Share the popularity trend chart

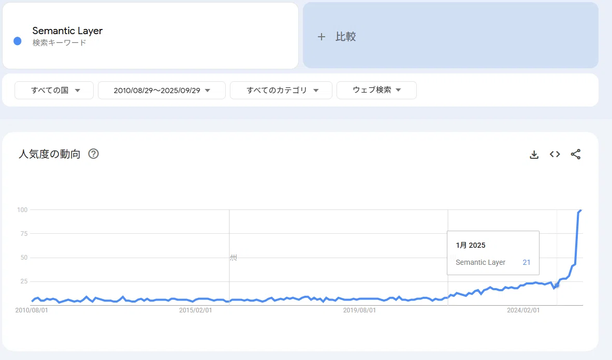coord(576,154)
